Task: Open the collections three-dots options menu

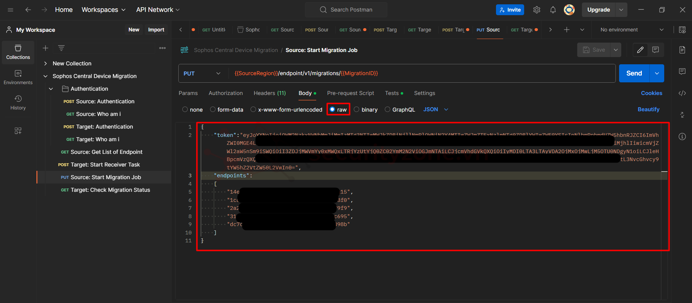Action: [162, 48]
